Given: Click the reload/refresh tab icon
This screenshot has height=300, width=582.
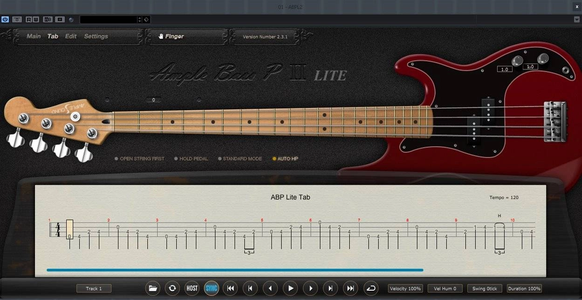Looking at the screenshot, I should pyautogui.click(x=172, y=288).
